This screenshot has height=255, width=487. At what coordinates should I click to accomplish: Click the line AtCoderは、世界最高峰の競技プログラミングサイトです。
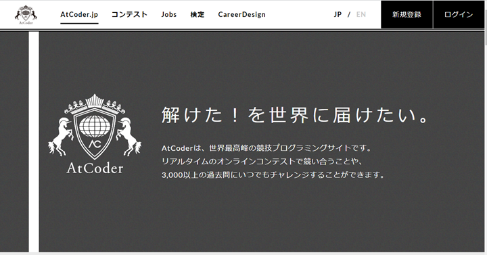266,148
